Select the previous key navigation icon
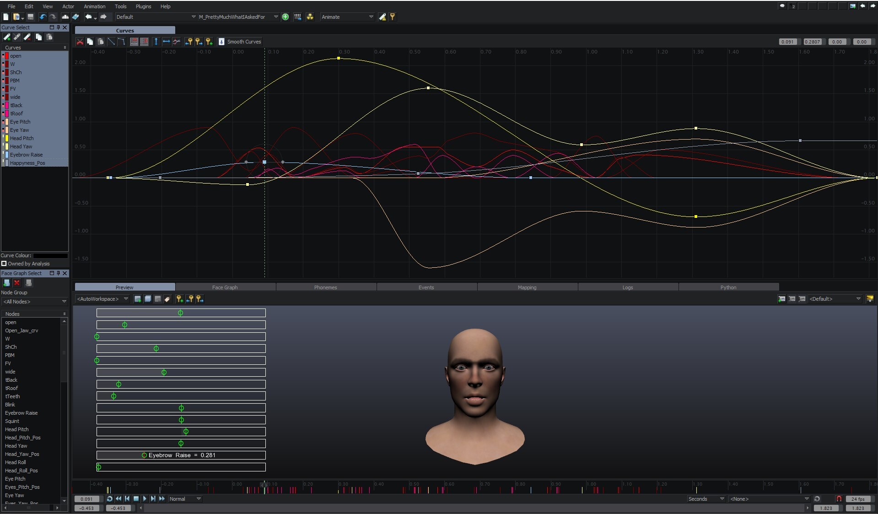878x514 pixels. [189, 42]
